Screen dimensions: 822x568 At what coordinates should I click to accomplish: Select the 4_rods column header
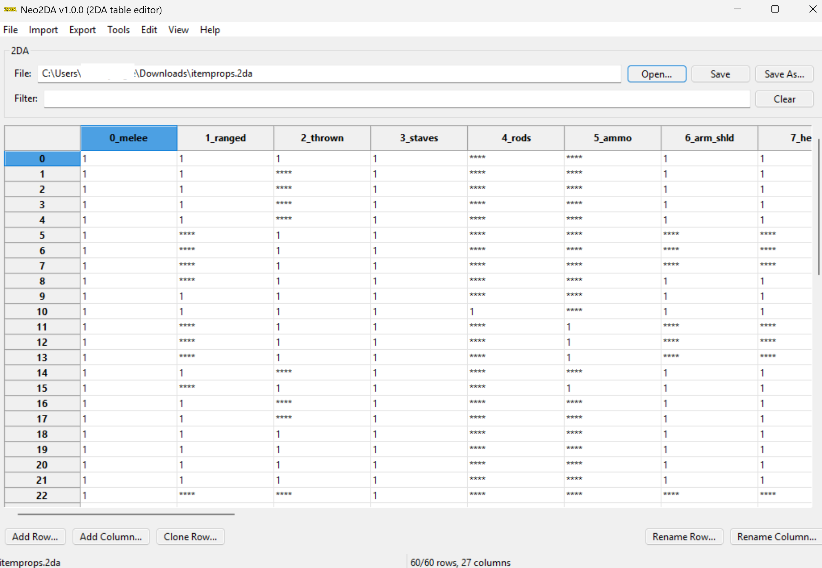point(516,138)
